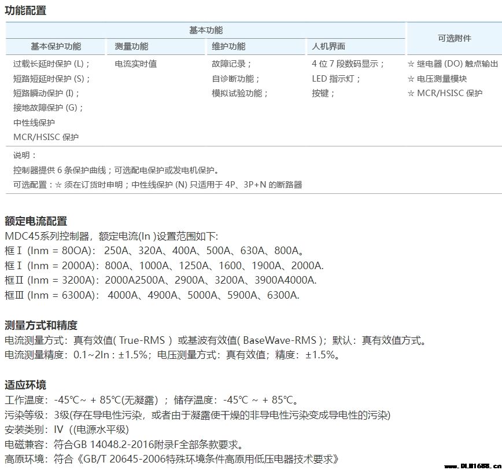Click the 测量方式和精度 heading
Viewport: 502px width, 470px height.
(41, 325)
